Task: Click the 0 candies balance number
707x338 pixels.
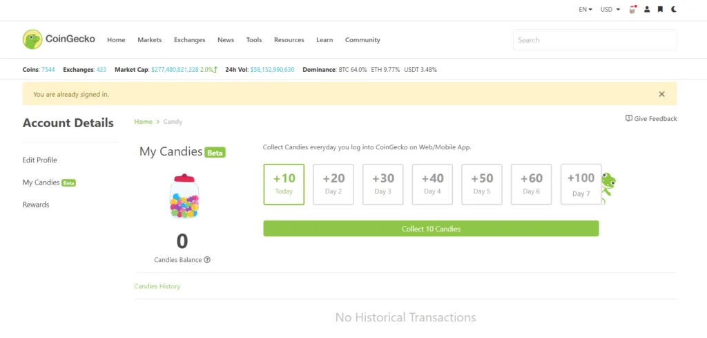Action: [182, 241]
